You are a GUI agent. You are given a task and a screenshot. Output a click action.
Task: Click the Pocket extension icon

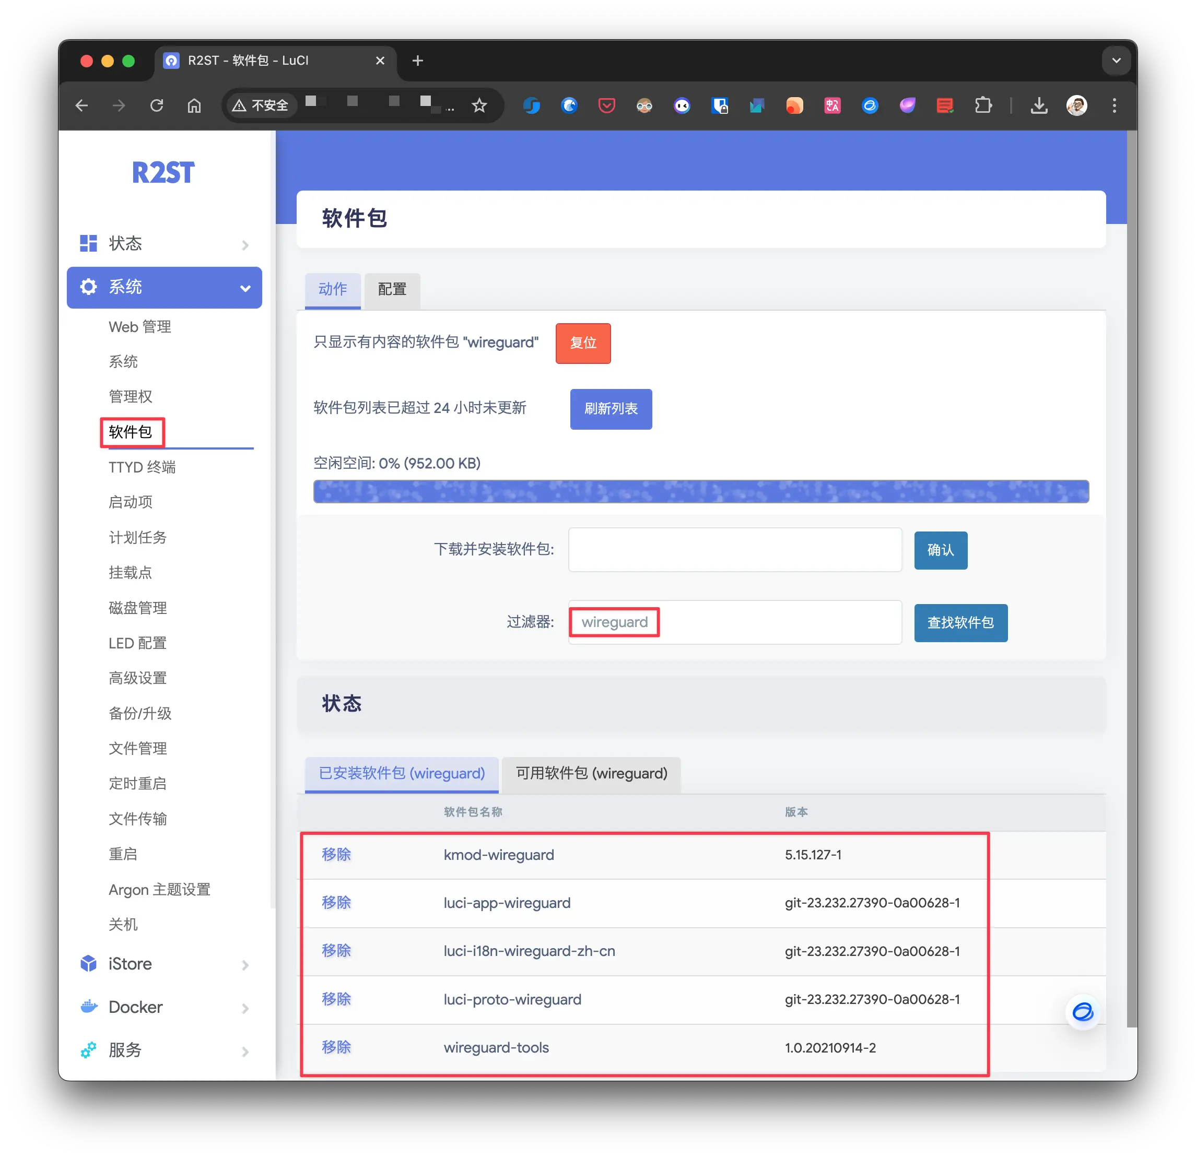[606, 105]
